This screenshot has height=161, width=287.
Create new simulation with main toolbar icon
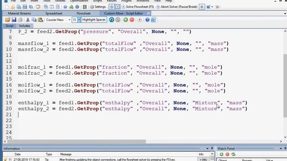click(7, 7)
